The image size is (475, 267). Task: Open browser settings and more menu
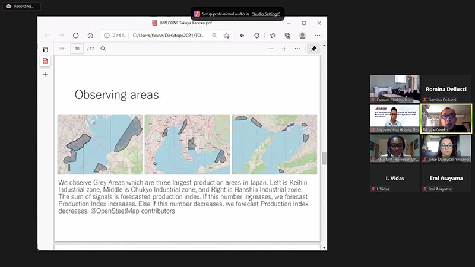[x=318, y=36]
